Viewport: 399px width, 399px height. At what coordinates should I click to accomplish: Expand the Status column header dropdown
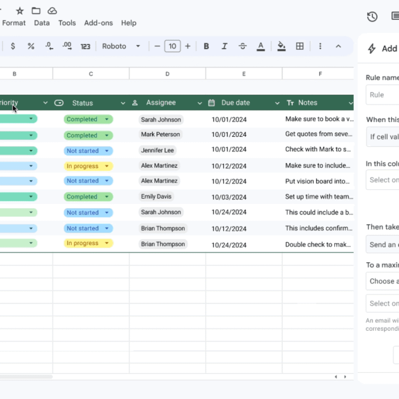(123, 103)
